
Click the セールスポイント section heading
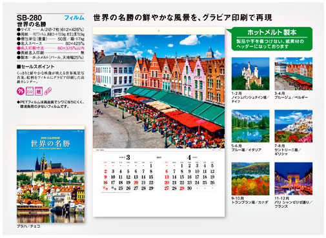[36, 66]
